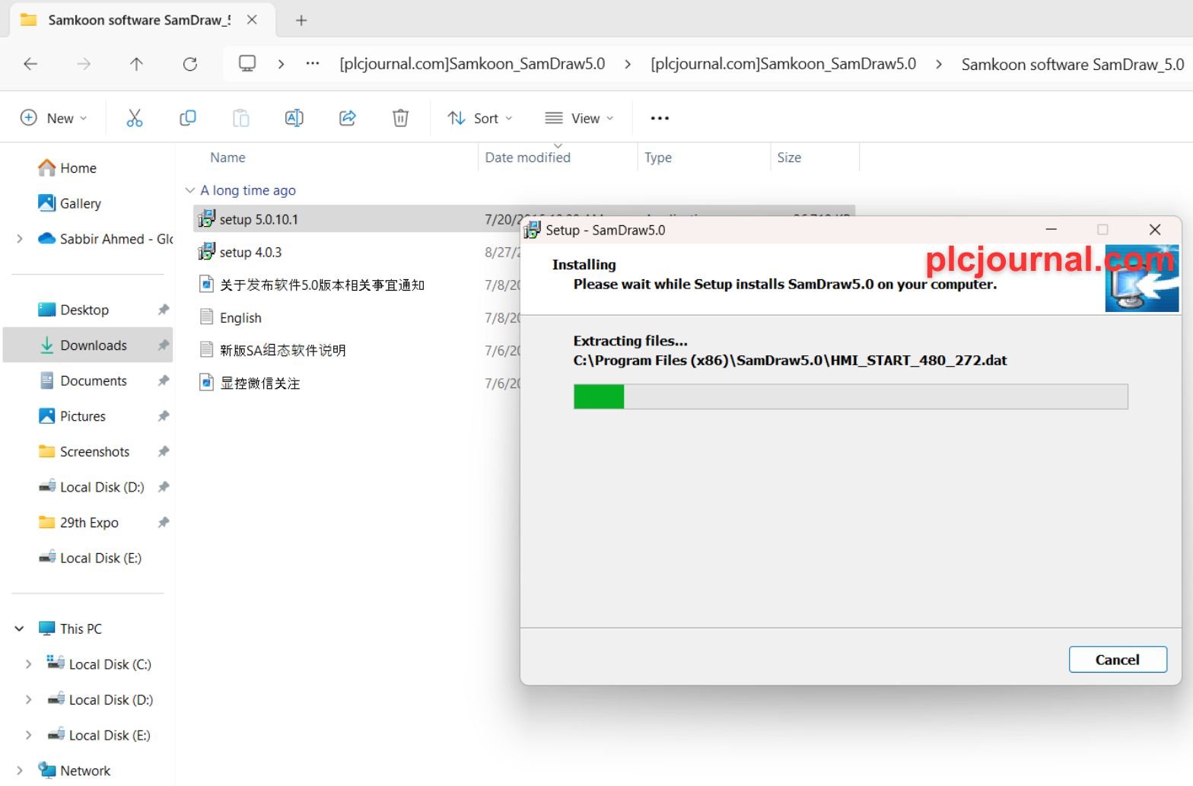Click the Copy icon in toolbar
Screen dimensions: 1193x786
(187, 118)
